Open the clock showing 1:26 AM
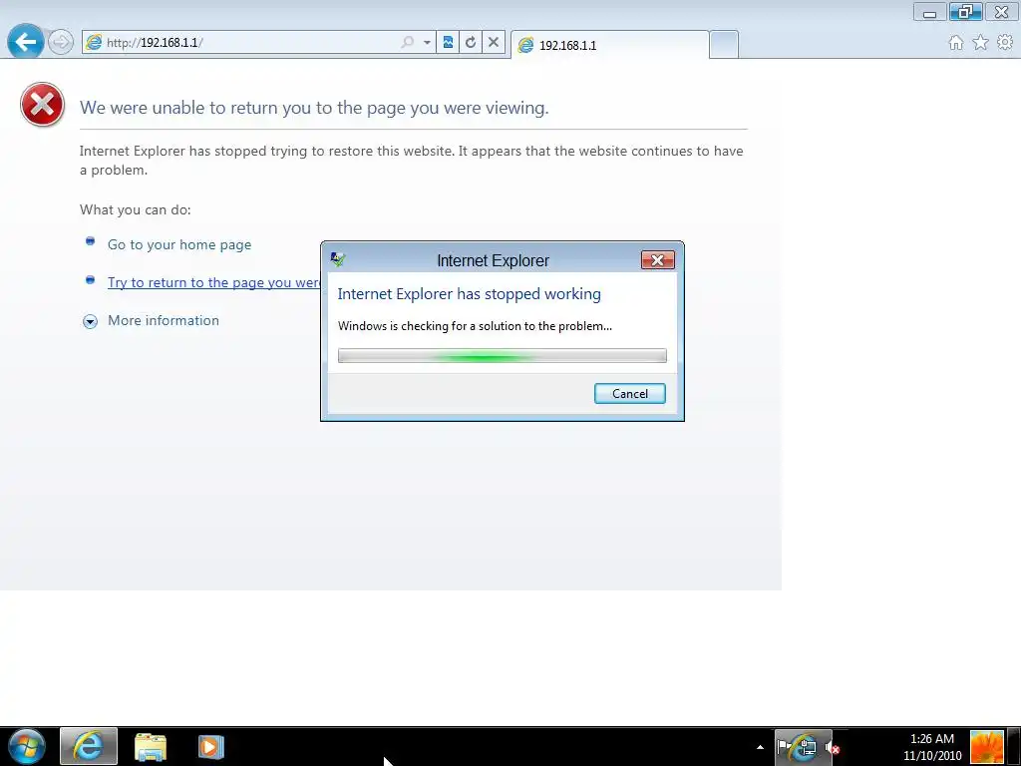Image resolution: width=1021 pixels, height=766 pixels. click(x=932, y=747)
